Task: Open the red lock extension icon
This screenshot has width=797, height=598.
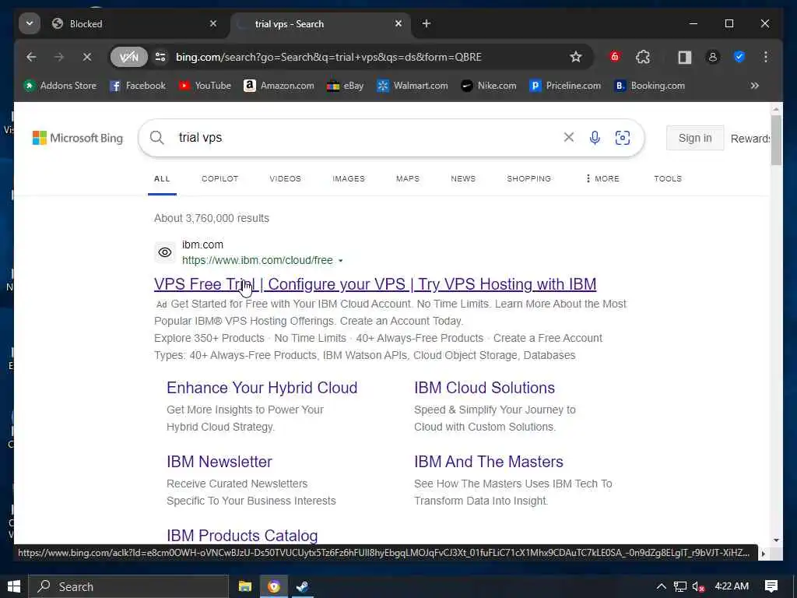Action: pos(615,57)
